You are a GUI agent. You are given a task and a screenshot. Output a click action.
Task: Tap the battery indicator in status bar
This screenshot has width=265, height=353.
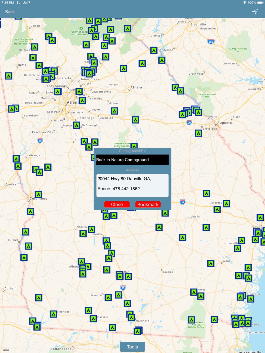(x=260, y=3)
